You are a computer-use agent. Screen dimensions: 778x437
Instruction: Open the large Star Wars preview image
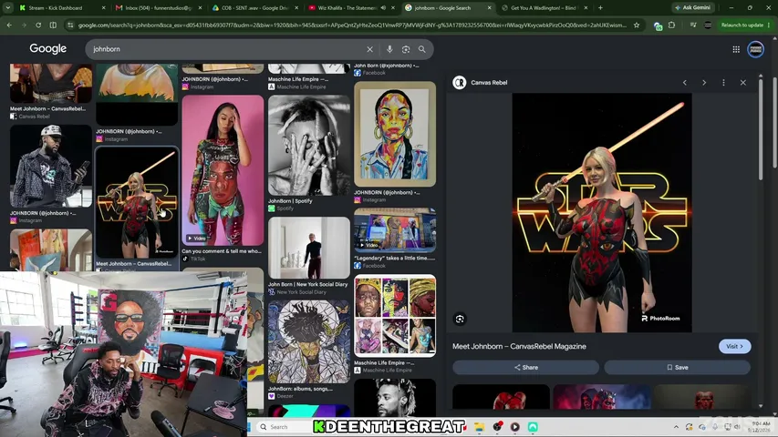point(602,212)
